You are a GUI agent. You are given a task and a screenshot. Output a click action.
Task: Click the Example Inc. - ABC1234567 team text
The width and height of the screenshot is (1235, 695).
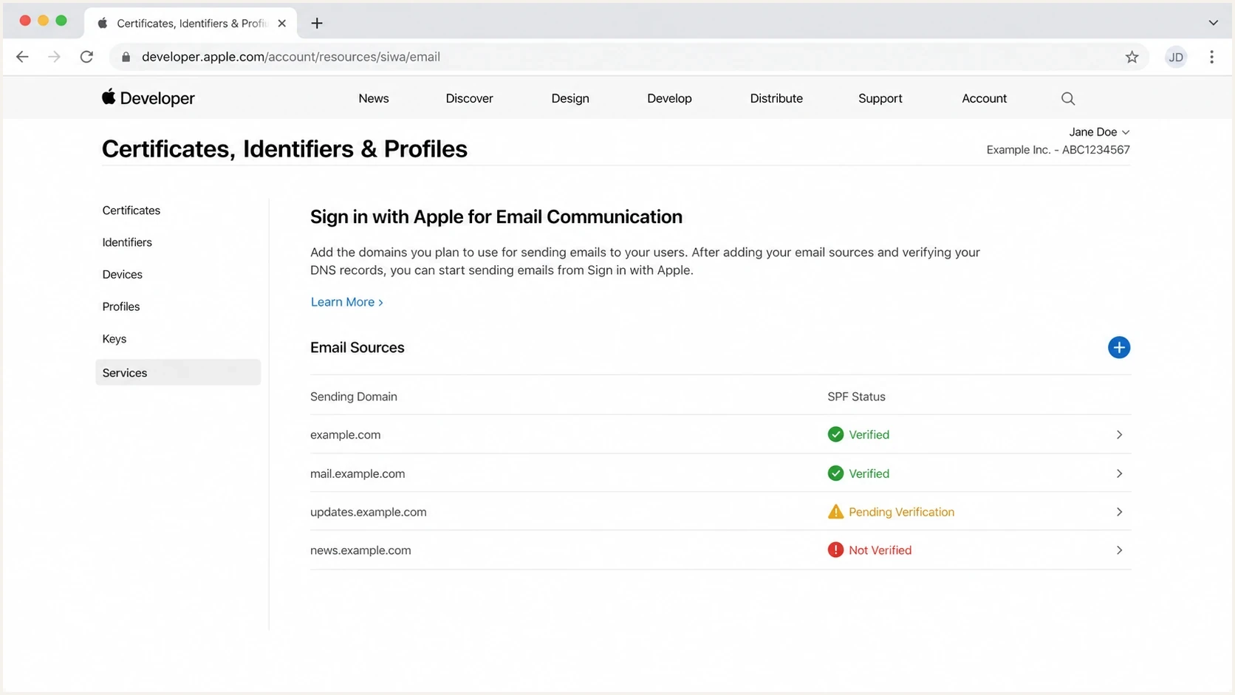point(1058,150)
